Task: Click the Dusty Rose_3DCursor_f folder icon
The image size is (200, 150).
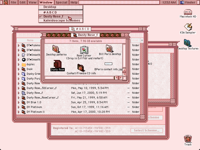Action: (x=23, y=88)
